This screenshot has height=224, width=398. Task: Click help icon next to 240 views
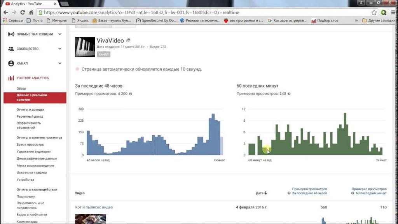[x=289, y=94]
